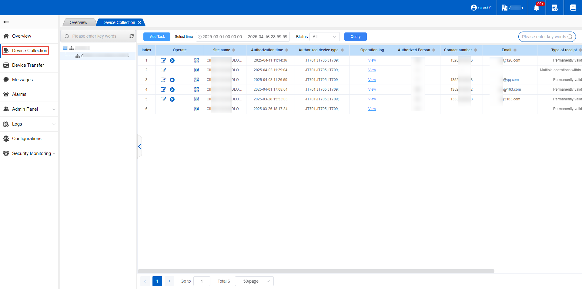Viewport: 582px width, 289px height.
Task: Collapse the root tree node
Action: pyautogui.click(x=65, y=48)
